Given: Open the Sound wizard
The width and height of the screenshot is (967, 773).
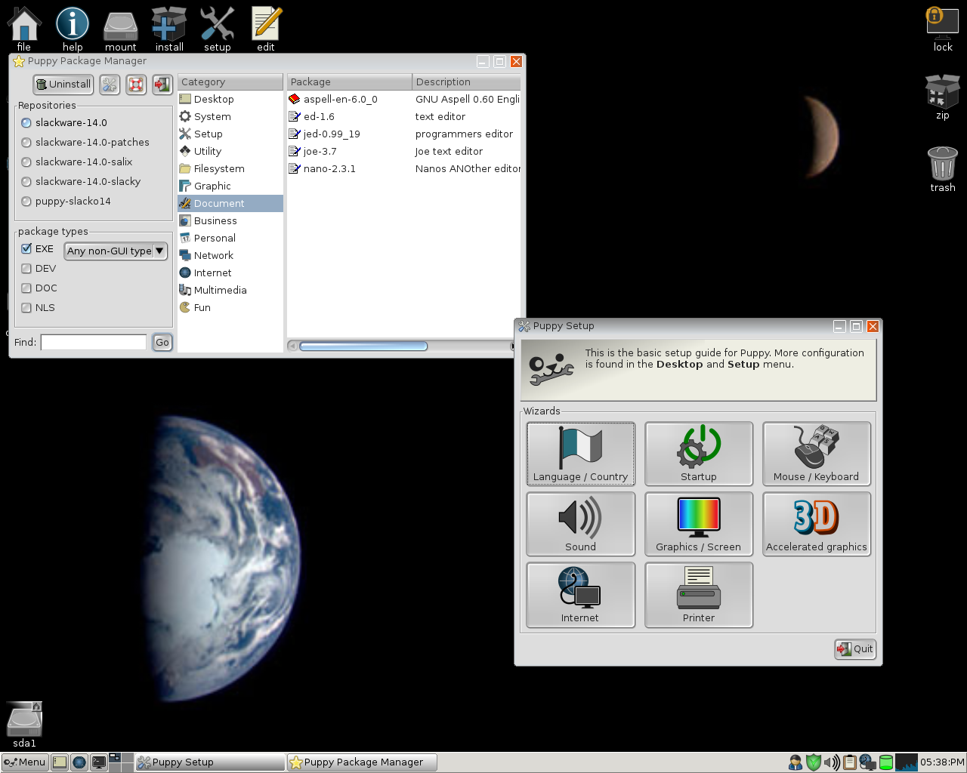Looking at the screenshot, I should (580, 524).
